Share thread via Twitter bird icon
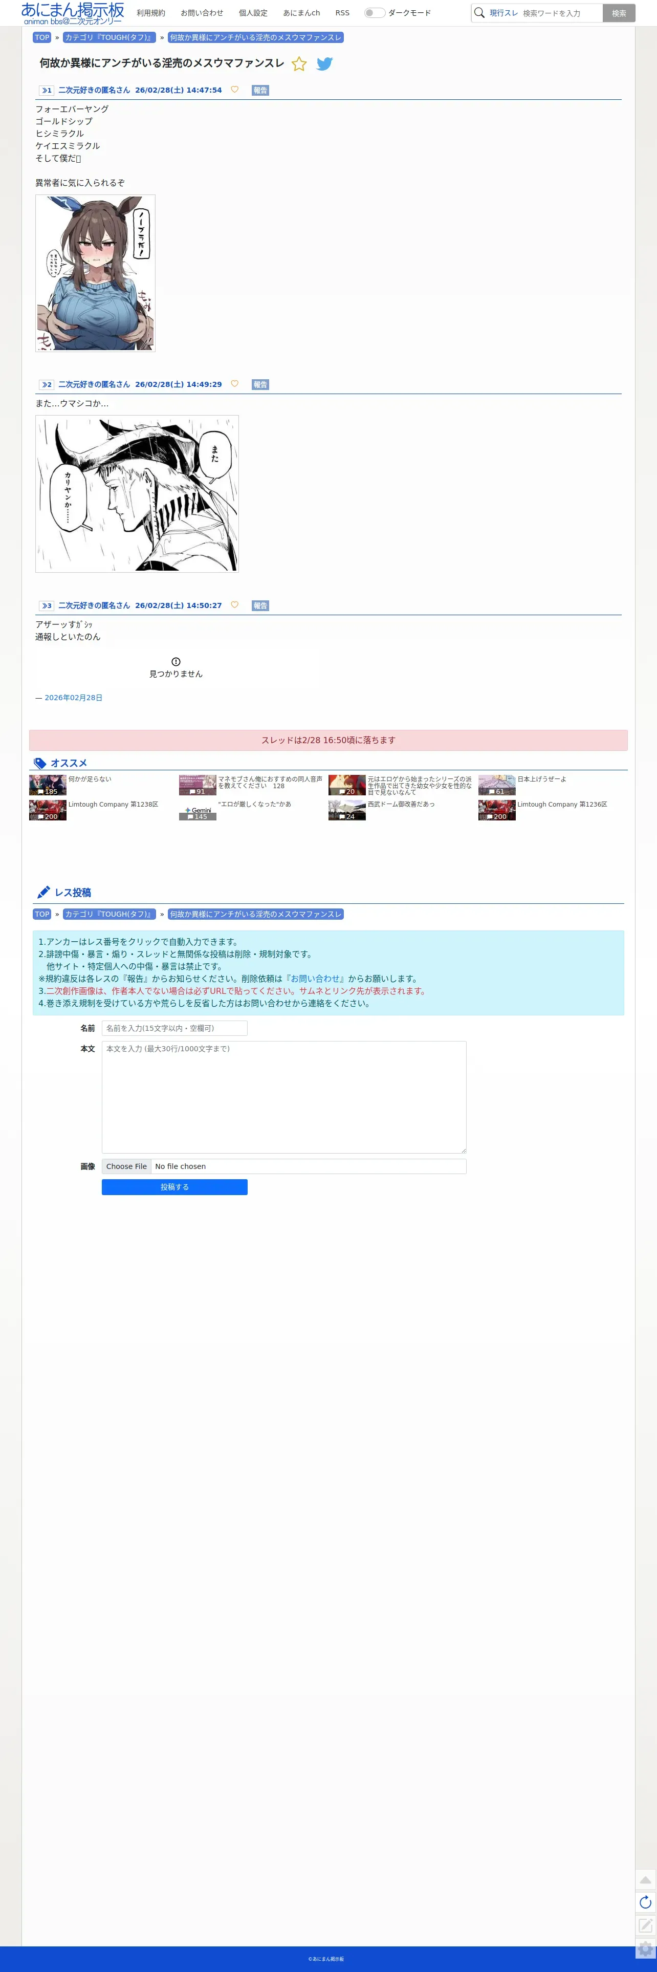Image resolution: width=657 pixels, height=1972 pixels. [x=325, y=63]
